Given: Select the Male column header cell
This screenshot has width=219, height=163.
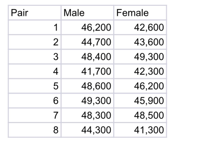Looking at the screenshot, I should pyautogui.click(x=88, y=13).
